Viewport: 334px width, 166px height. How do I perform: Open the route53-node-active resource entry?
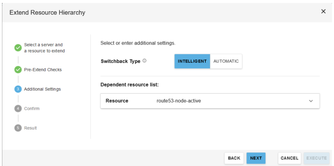[179, 101]
